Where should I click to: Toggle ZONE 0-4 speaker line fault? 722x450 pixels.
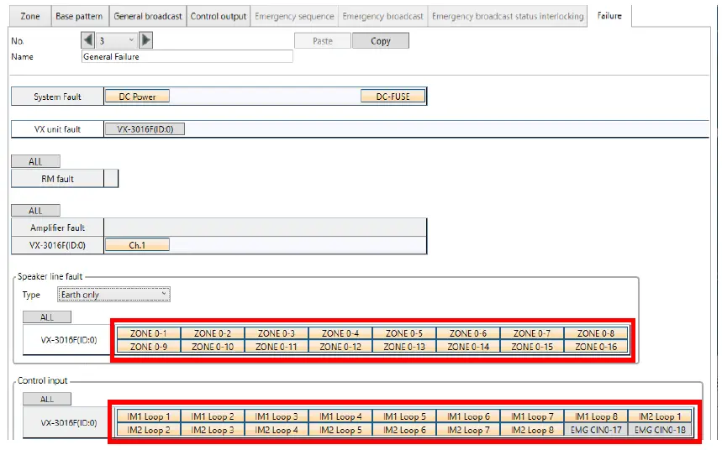point(340,333)
